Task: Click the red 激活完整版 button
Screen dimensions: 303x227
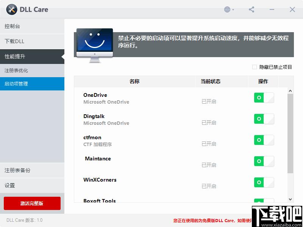Action: pyautogui.click(x=32, y=203)
